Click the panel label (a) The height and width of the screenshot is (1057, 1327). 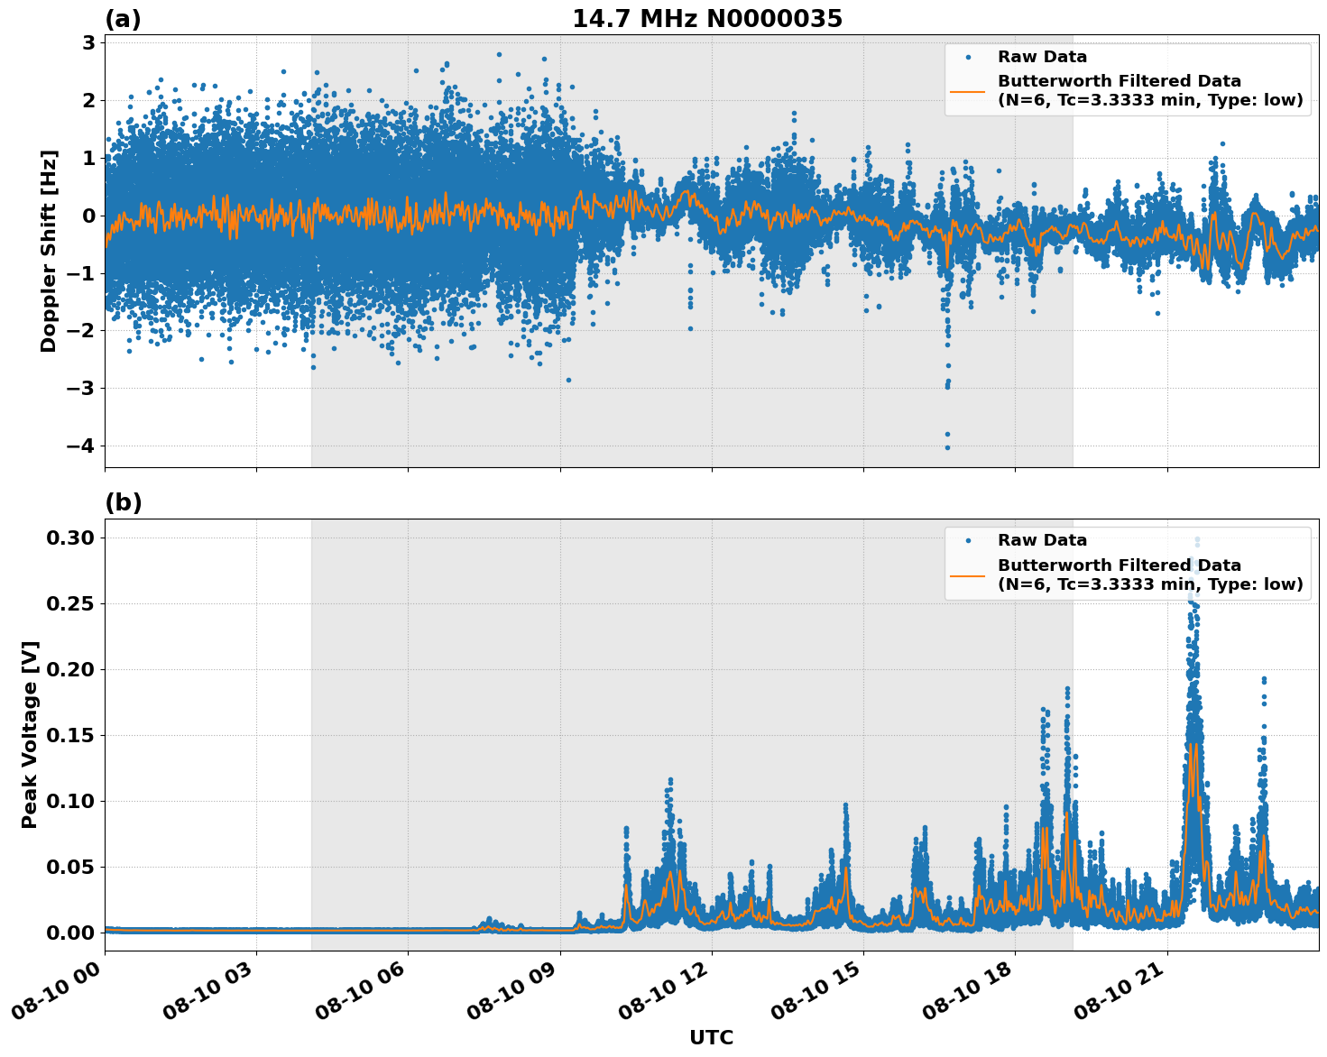(x=122, y=16)
